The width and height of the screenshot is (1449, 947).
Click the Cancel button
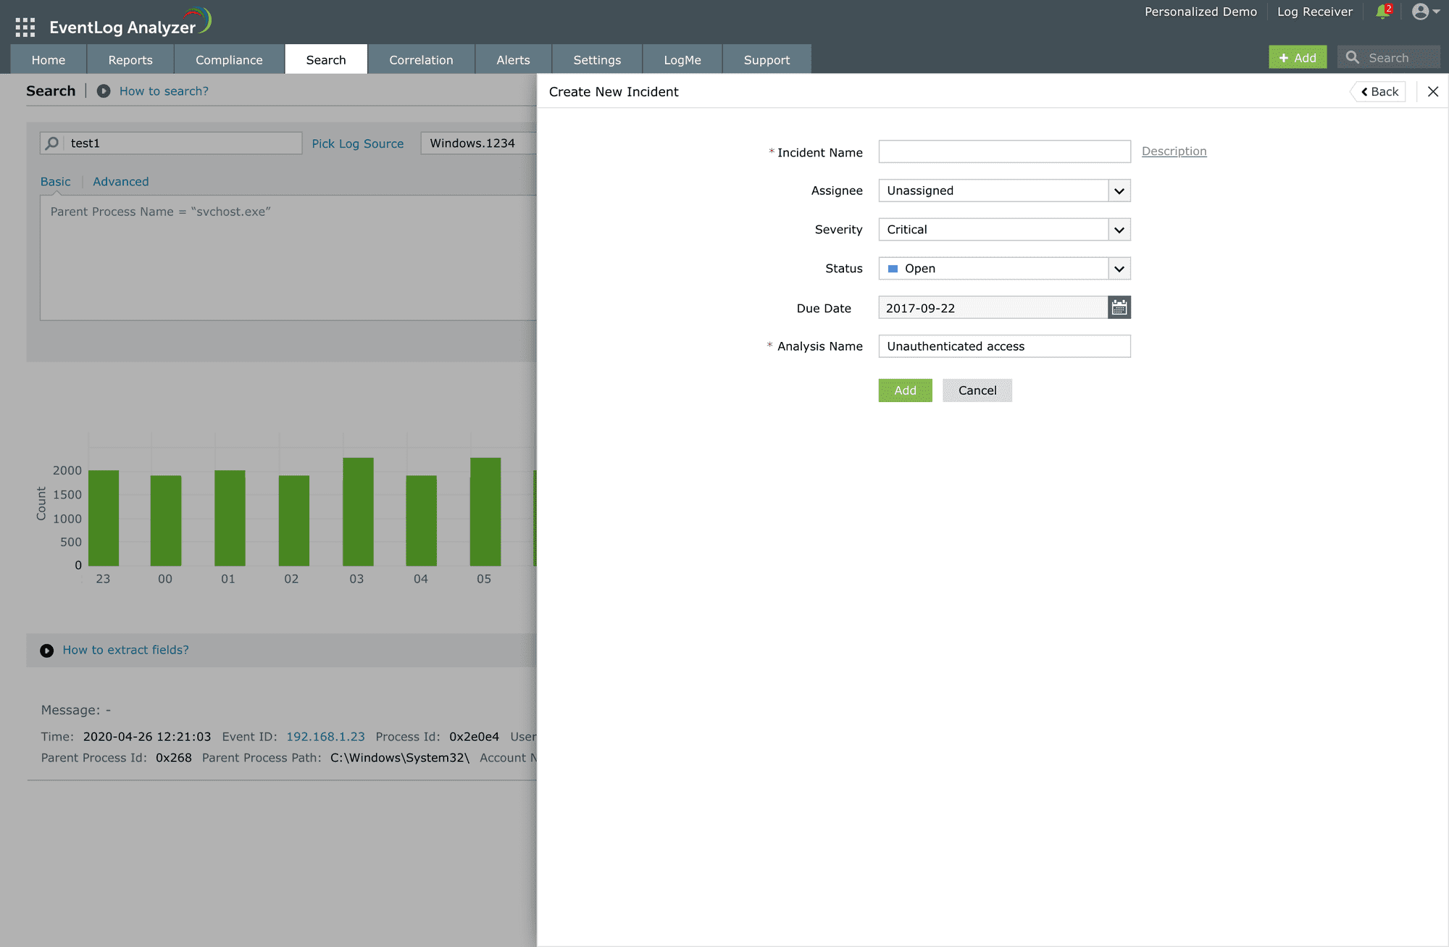[x=977, y=391]
